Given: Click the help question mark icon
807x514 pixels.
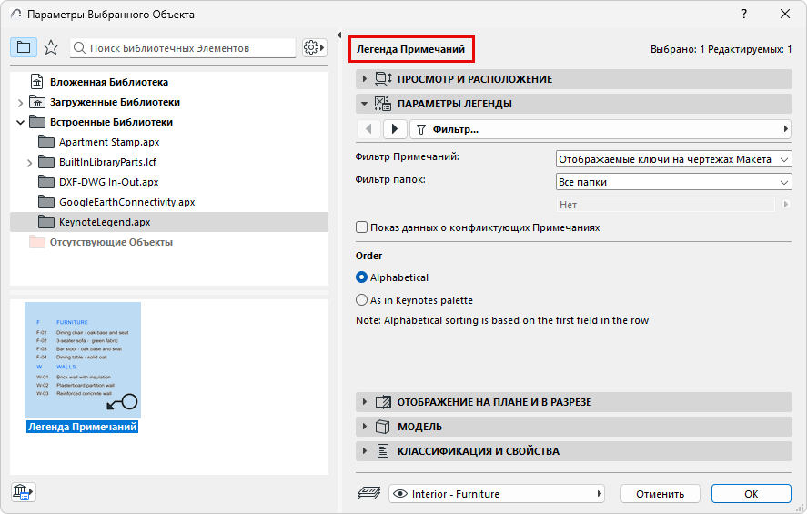Looking at the screenshot, I should click(744, 14).
